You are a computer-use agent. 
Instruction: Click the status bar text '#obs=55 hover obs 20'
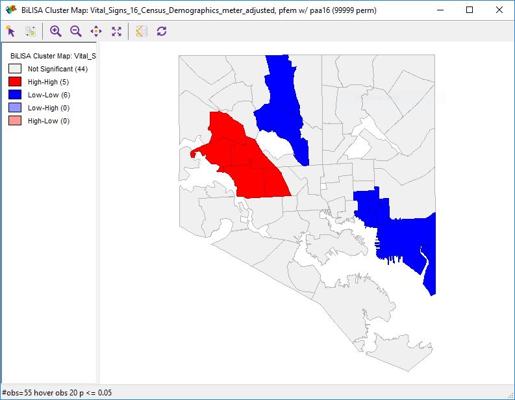click(40, 393)
